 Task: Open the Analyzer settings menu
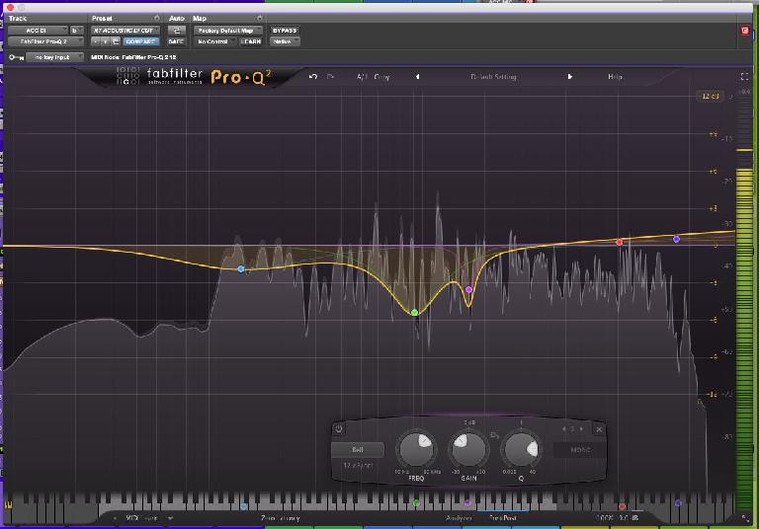point(459,518)
